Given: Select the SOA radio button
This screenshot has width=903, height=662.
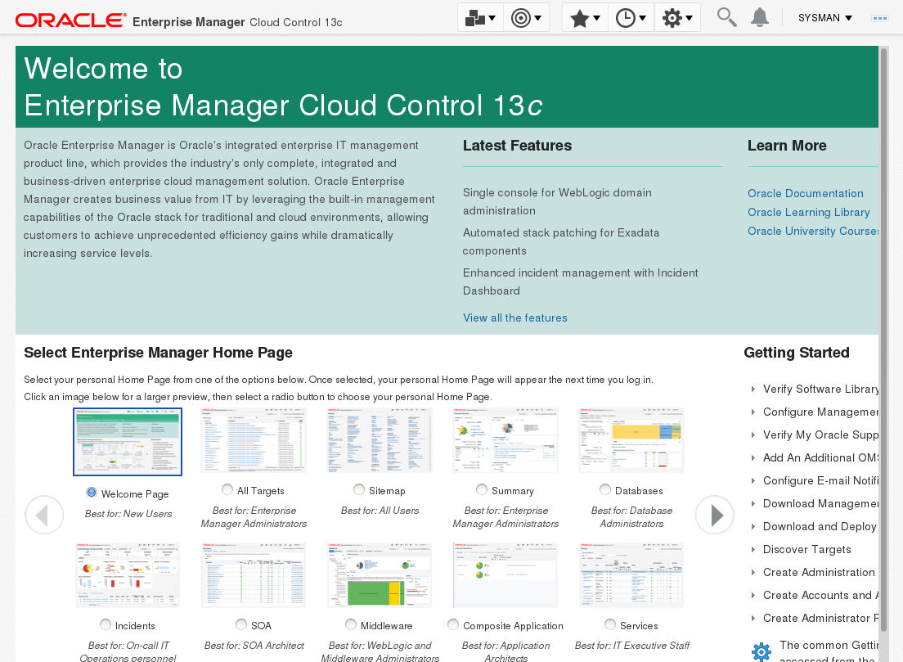Looking at the screenshot, I should [240, 624].
